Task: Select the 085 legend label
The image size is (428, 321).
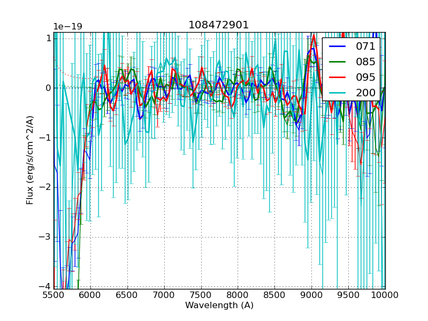Action: (365, 62)
